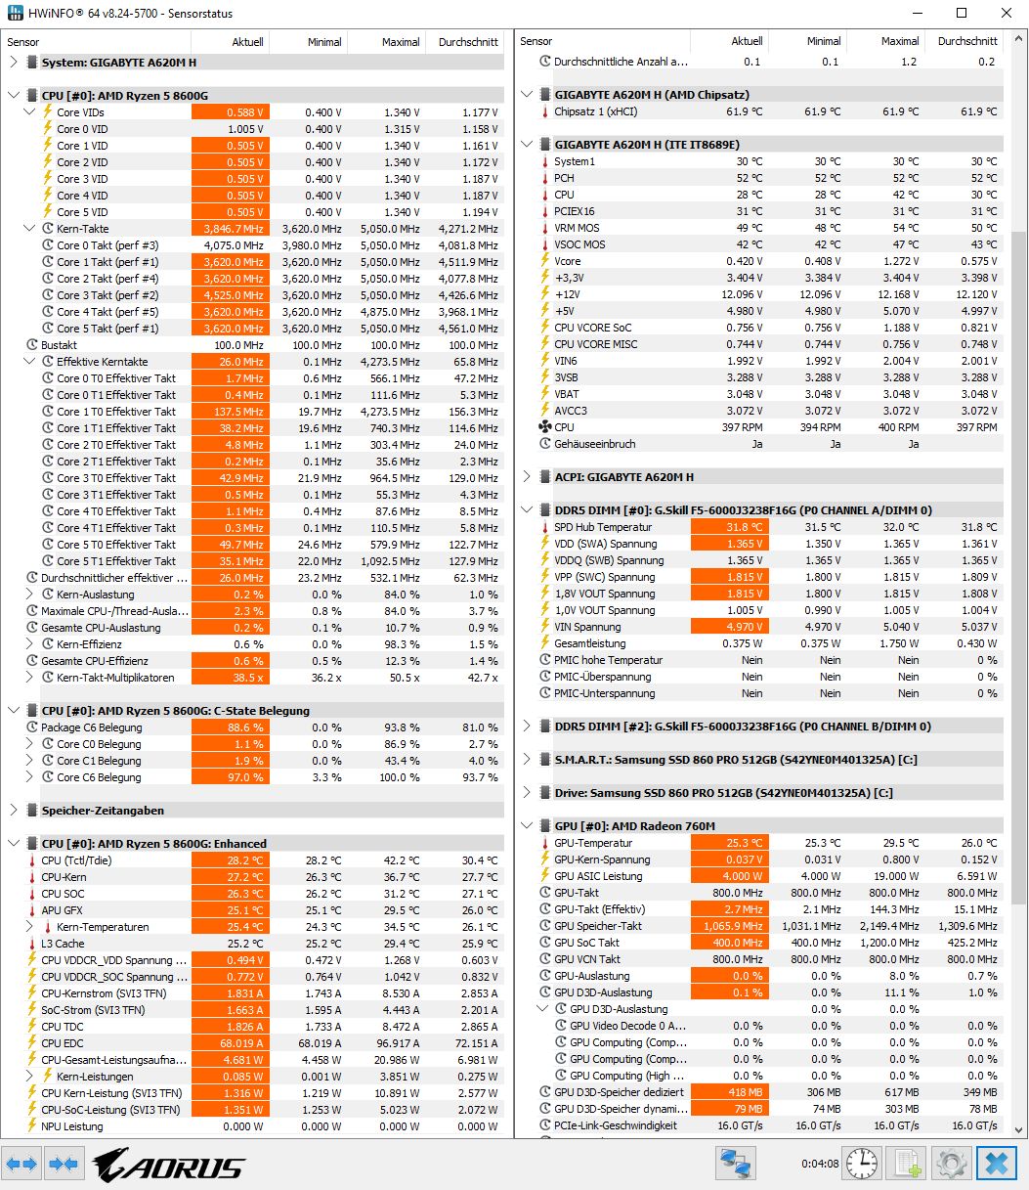Select the VIN Spannung row
The width and height of the screenshot is (1029, 1190).
759,627
